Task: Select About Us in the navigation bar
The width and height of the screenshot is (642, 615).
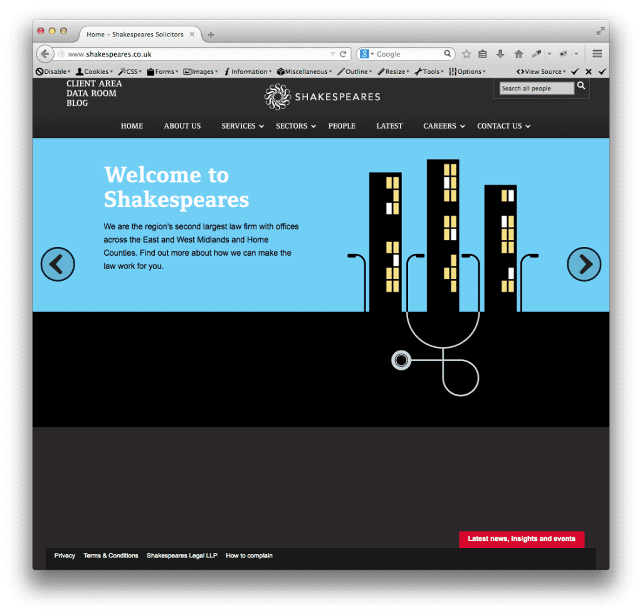Action: point(182,126)
